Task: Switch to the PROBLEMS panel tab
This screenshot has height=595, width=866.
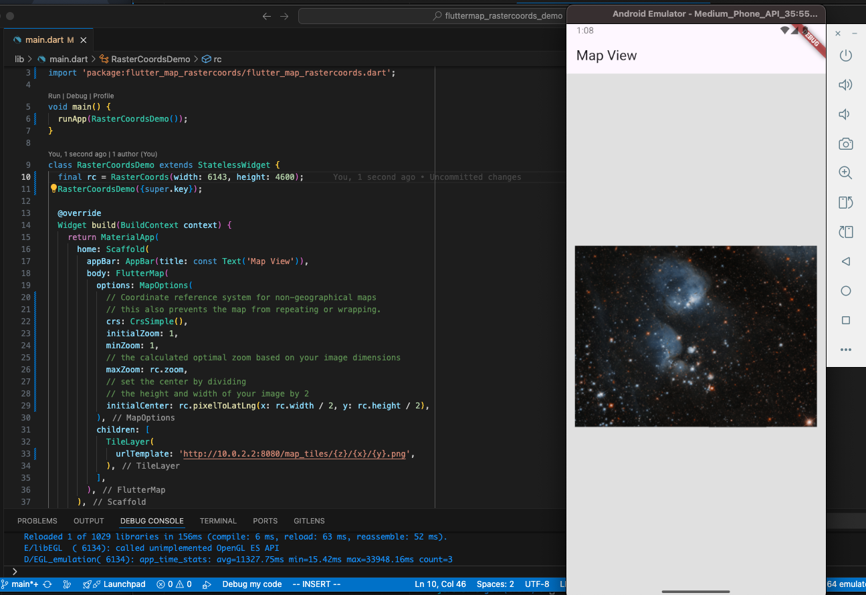Action: click(37, 521)
